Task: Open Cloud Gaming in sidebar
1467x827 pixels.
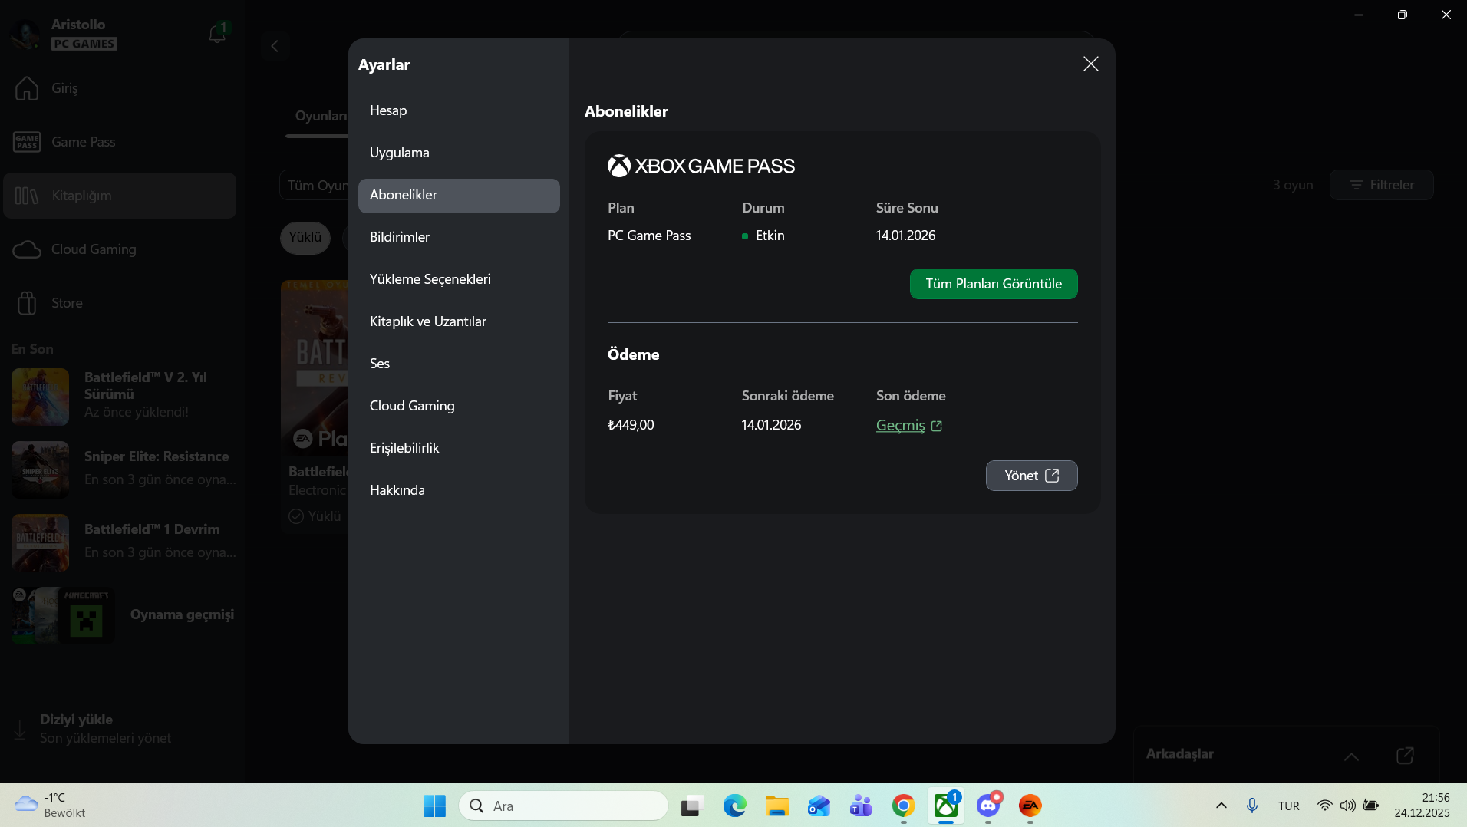Action: 119,249
